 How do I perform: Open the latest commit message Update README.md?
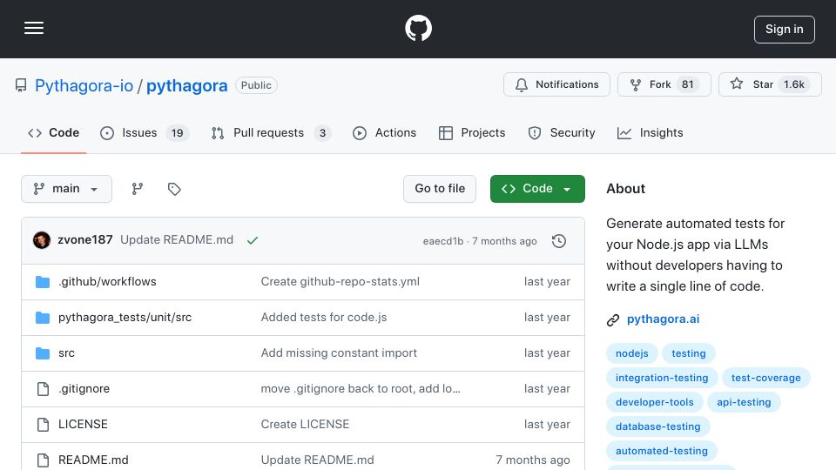pos(177,240)
